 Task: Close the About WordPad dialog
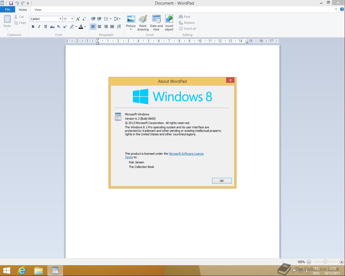coord(230,80)
